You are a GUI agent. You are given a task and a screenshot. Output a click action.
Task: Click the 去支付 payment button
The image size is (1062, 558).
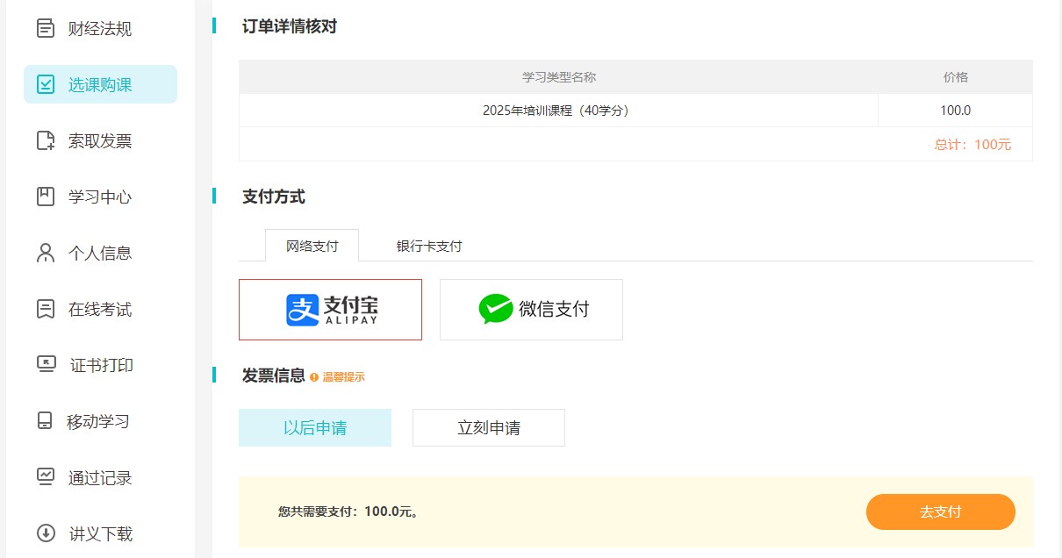coord(940,511)
